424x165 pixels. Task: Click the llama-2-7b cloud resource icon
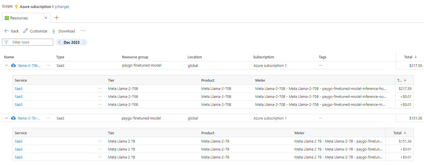[x=13, y=118]
